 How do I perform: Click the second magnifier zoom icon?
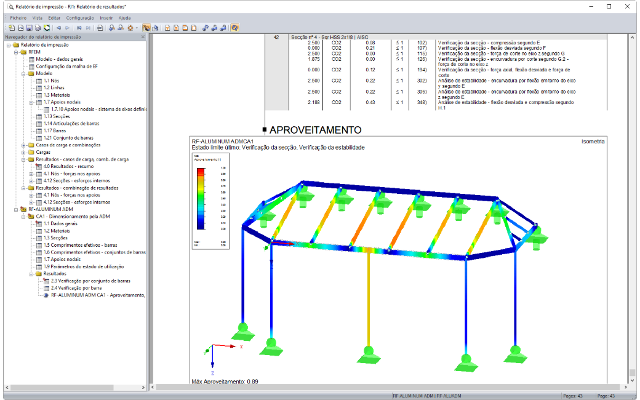[x=121, y=28]
